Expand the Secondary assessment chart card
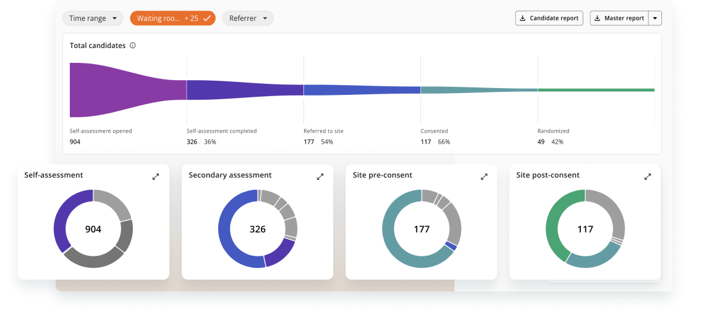 (320, 177)
